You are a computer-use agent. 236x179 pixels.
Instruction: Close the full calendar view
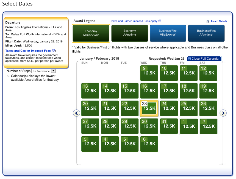206,59
